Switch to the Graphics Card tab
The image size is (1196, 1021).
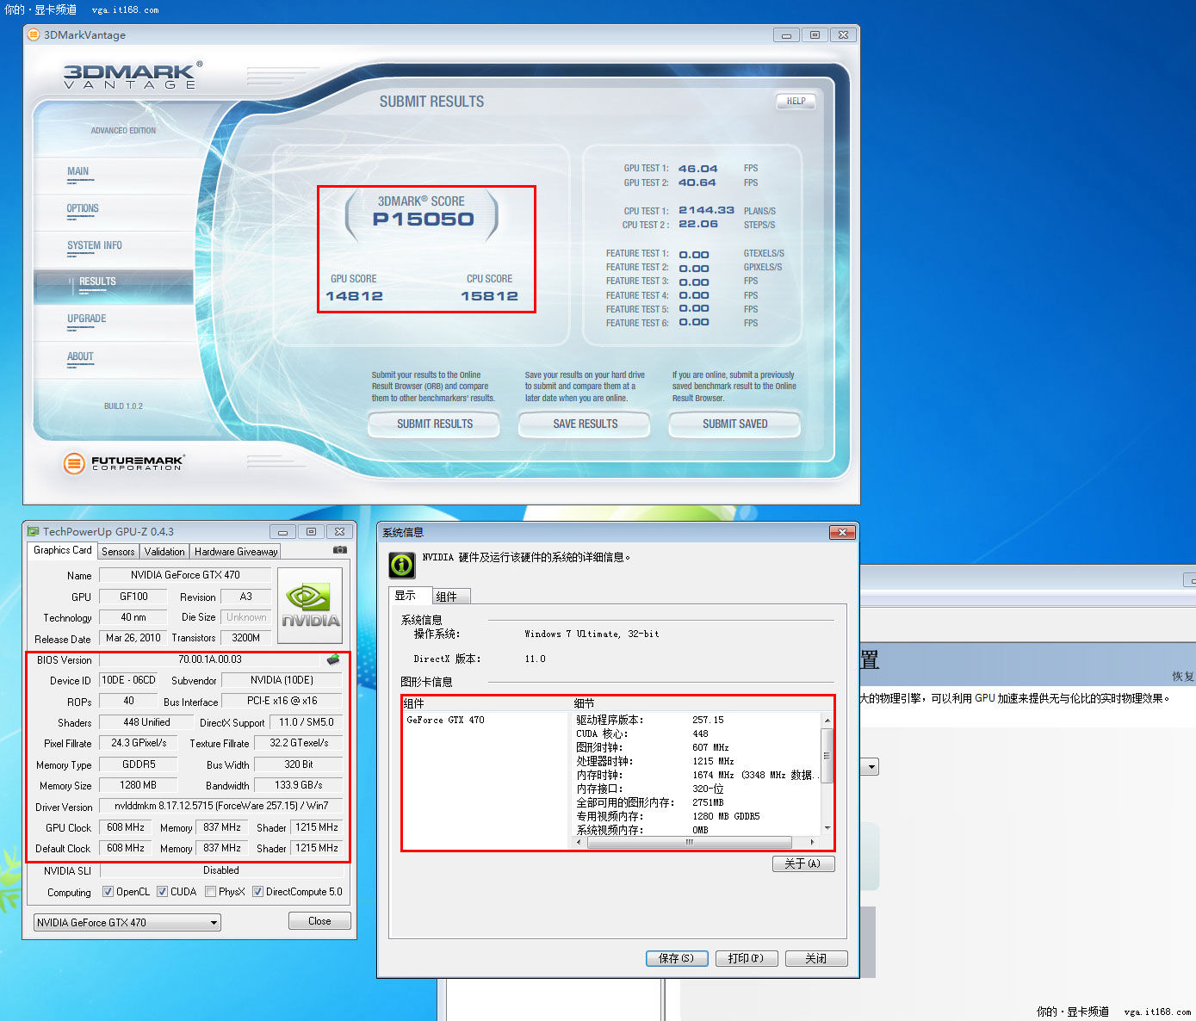pyautogui.click(x=62, y=550)
